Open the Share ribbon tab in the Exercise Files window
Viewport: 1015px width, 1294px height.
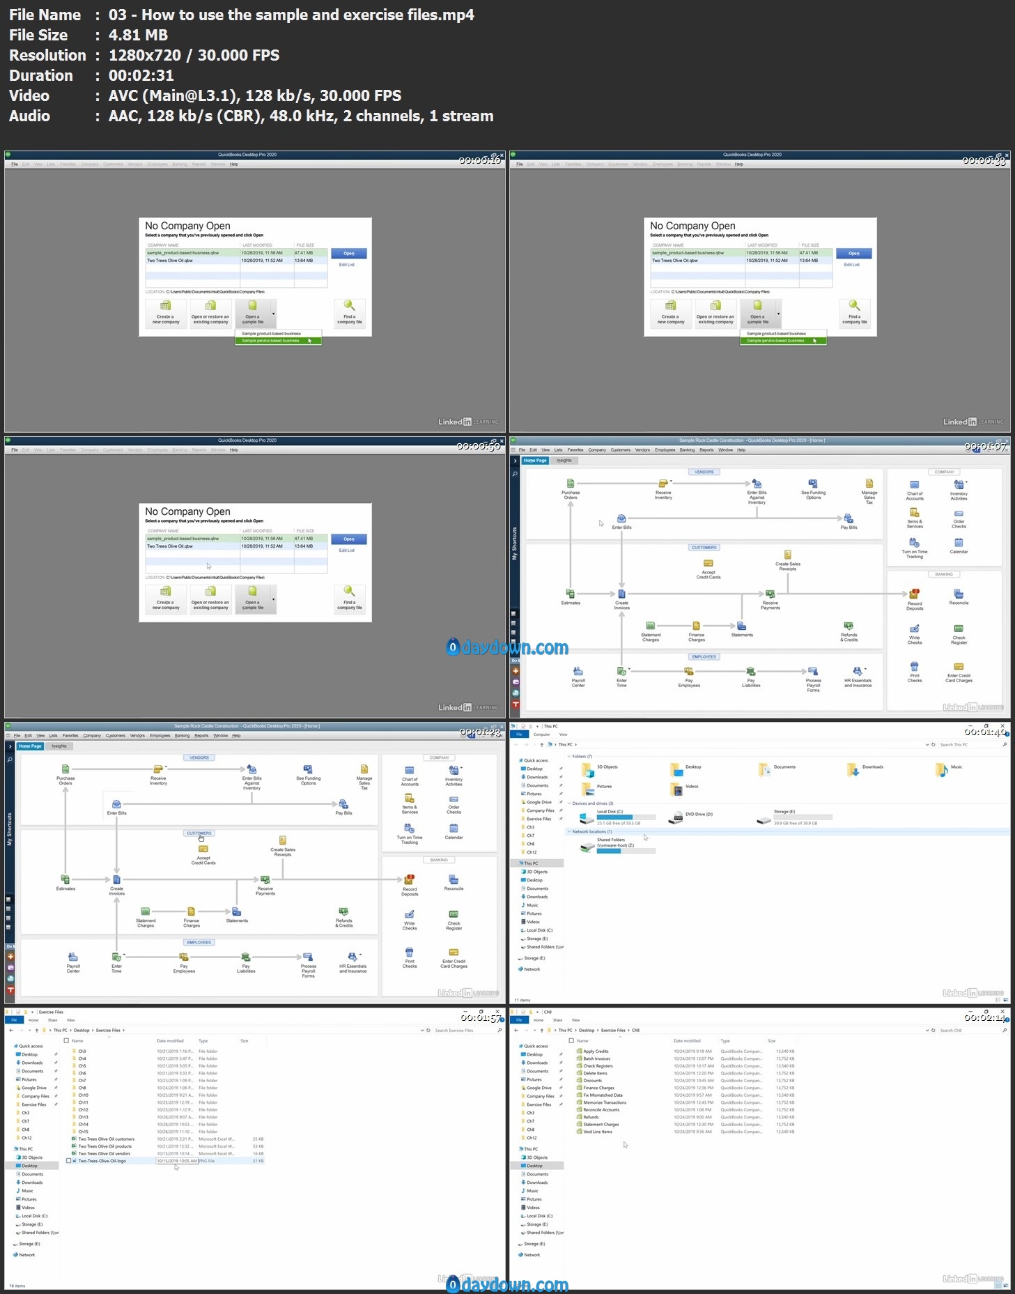click(52, 1020)
